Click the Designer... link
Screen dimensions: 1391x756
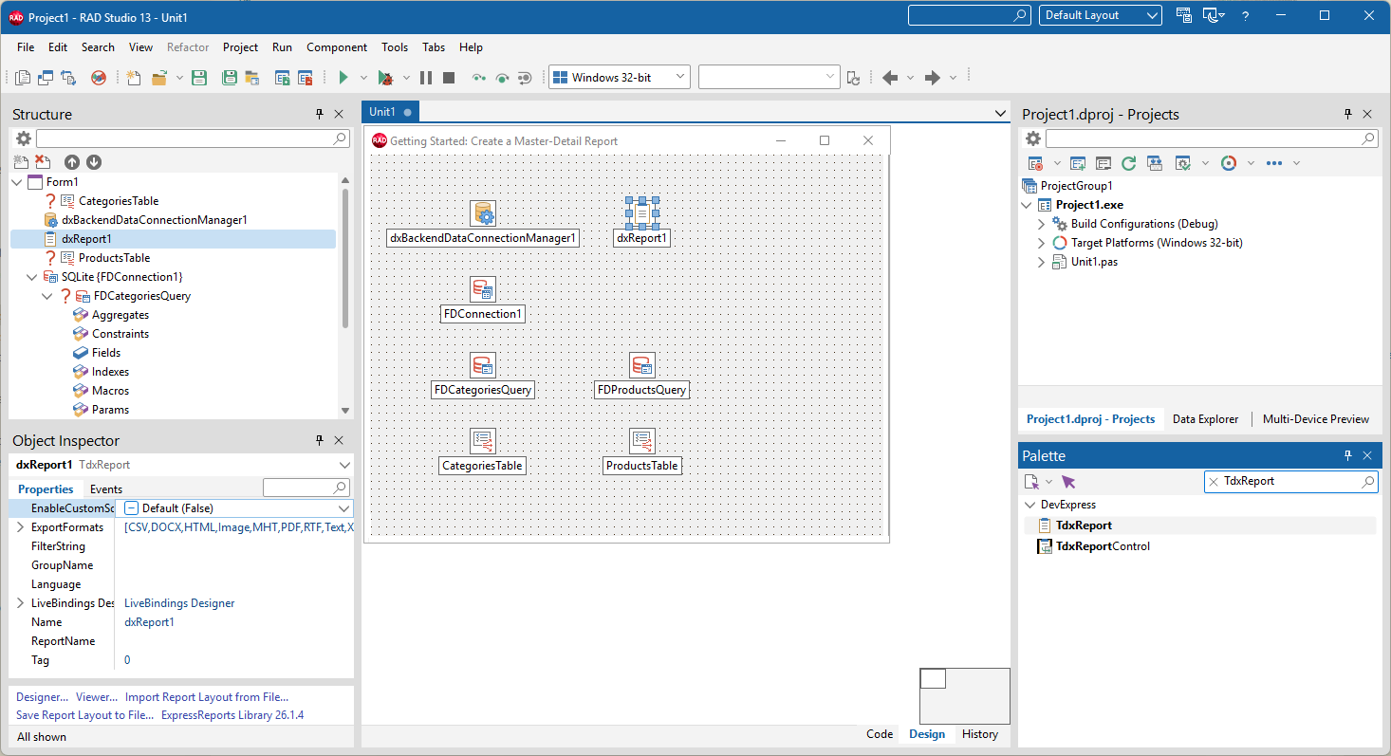(43, 697)
